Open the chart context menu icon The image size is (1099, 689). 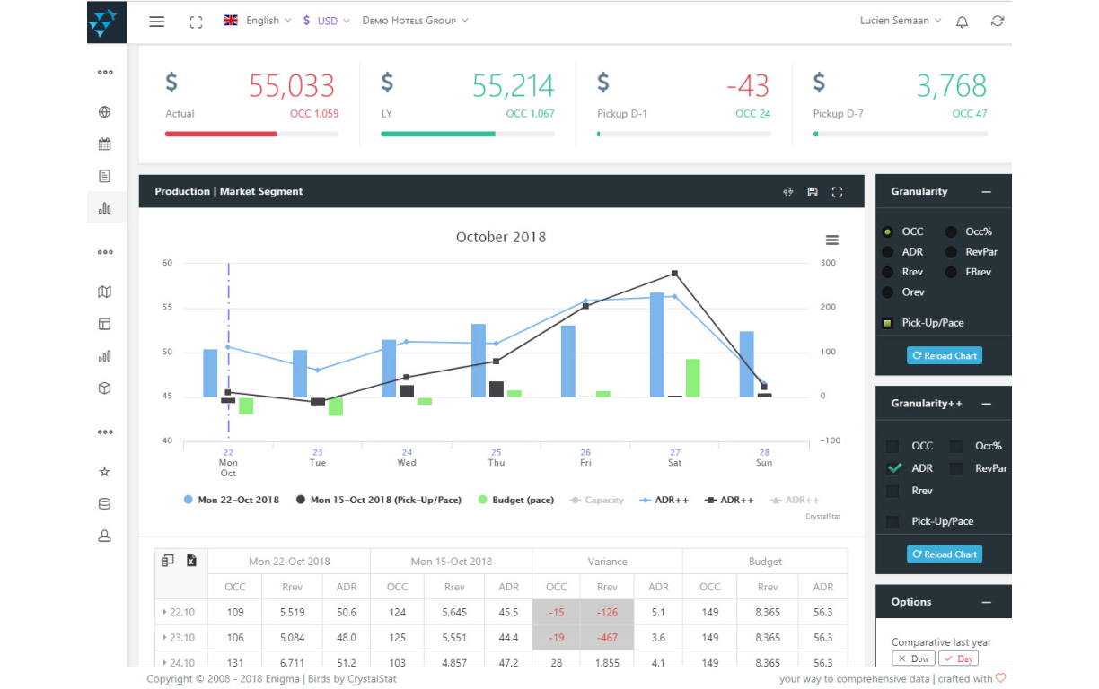coord(832,240)
